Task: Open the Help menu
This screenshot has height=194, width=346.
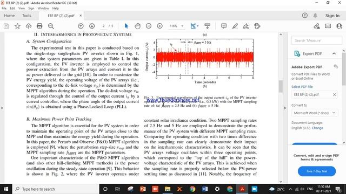Action: (x=55, y=8)
